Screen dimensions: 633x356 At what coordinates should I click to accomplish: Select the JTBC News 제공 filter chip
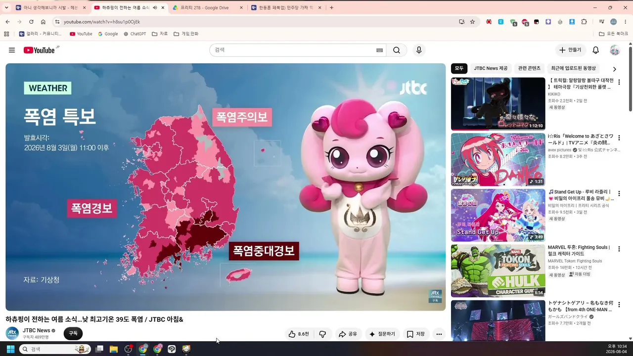click(x=491, y=68)
